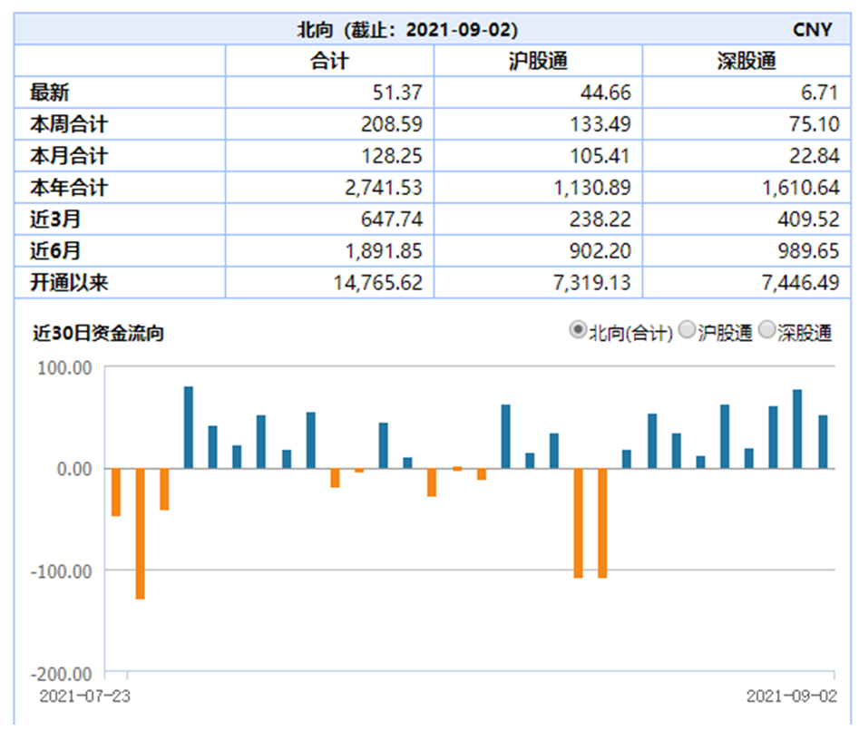
Task: Select the 本周合计 row label
Action: [69, 124]
